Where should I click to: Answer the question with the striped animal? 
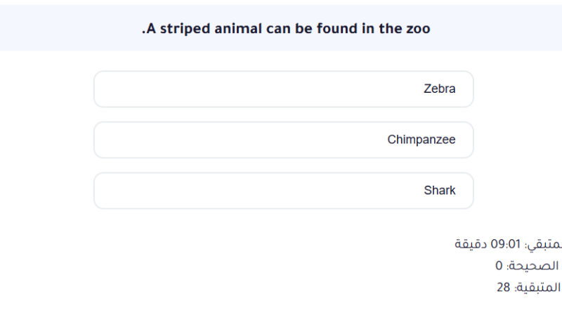[x=283, y=89]
